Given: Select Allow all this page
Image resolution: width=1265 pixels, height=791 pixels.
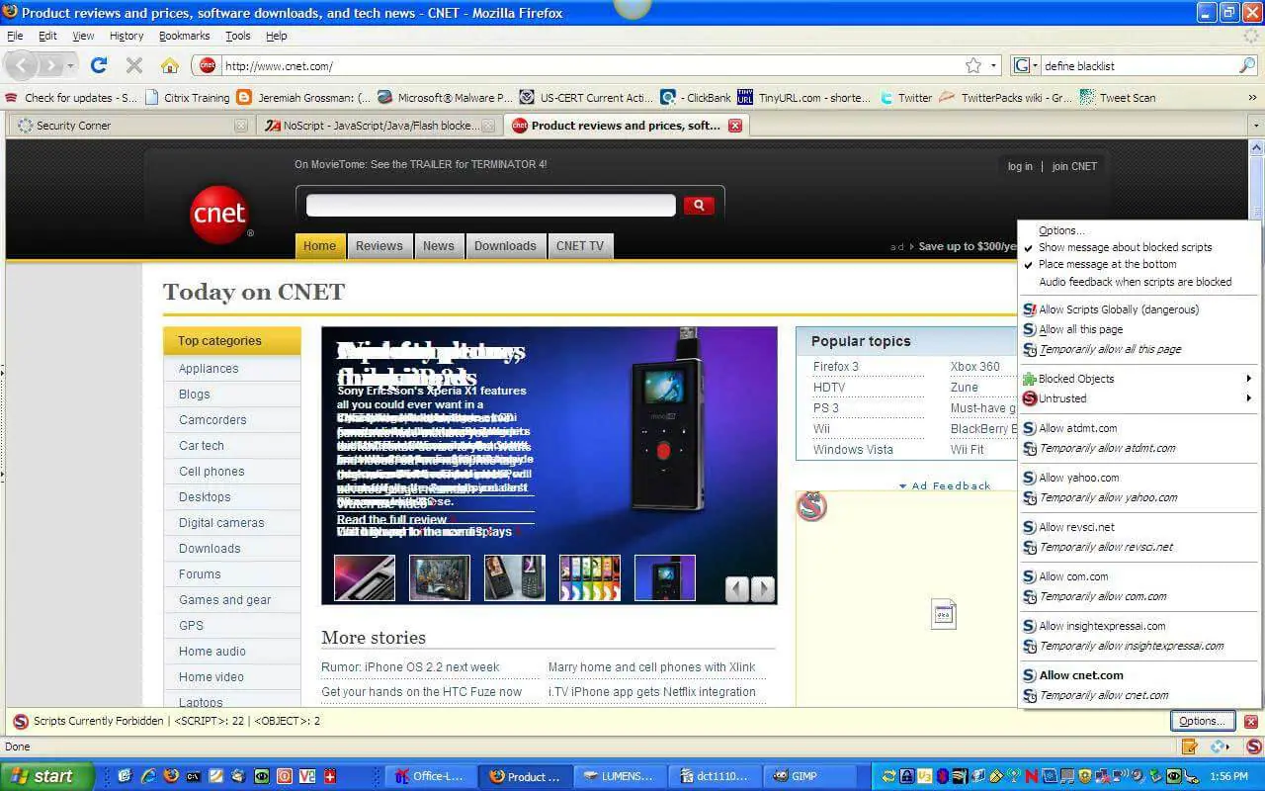Looking at the screenshot, I should pyautogui.click(x=1080, y=329).
